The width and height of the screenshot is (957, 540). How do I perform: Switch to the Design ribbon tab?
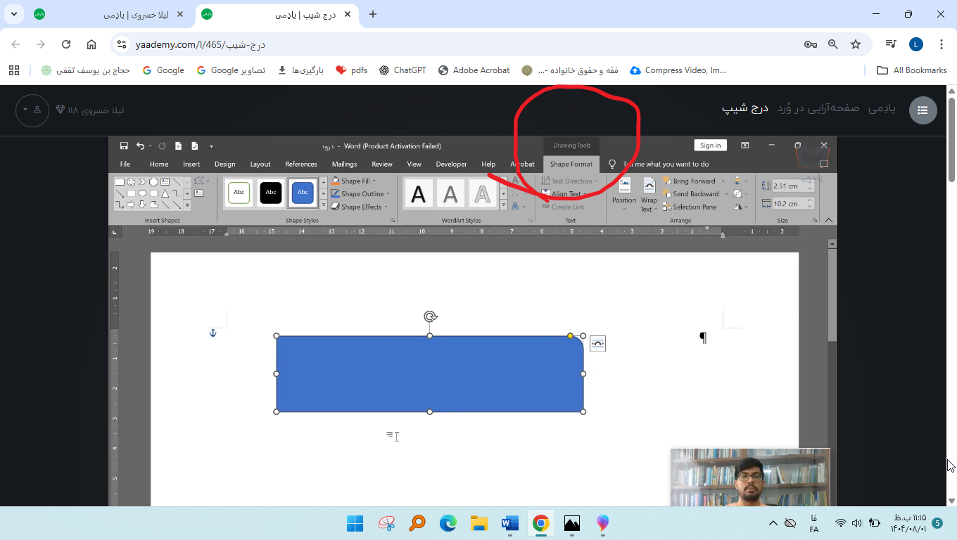(x=224, y=164)
